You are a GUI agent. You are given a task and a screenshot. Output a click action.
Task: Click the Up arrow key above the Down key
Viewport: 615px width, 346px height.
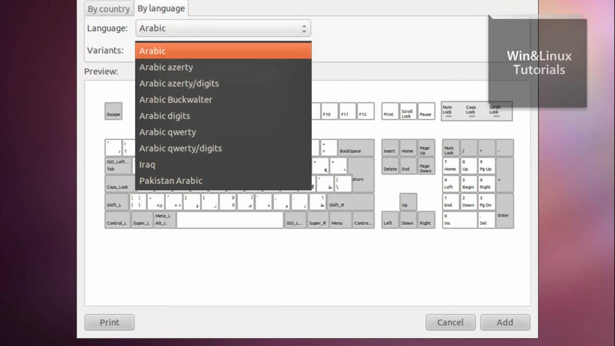408,202
